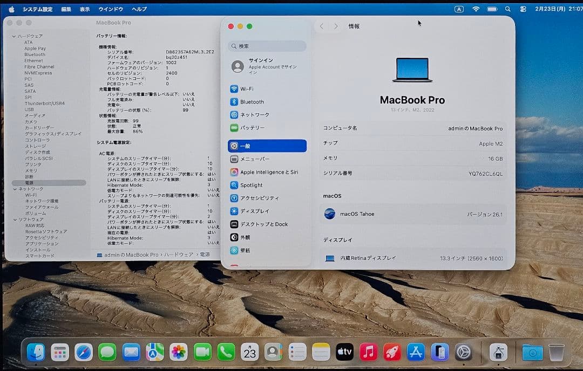The image size is (583, 371).
Task: Open Control Center in menu bar
Action: [523, 9]
